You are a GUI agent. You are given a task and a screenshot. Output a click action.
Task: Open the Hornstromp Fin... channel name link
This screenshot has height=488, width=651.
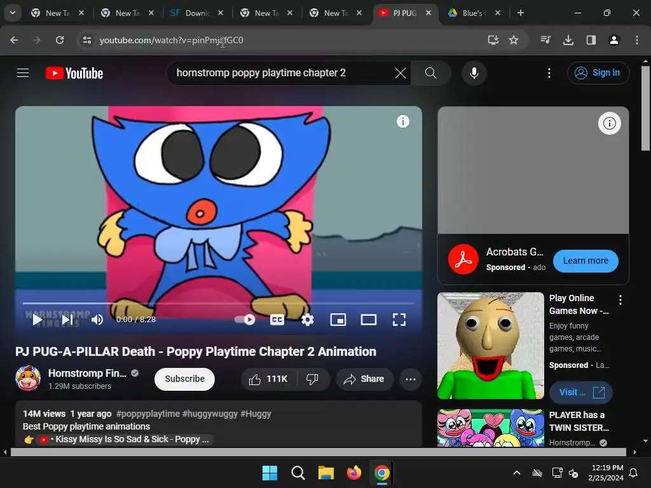87,373
